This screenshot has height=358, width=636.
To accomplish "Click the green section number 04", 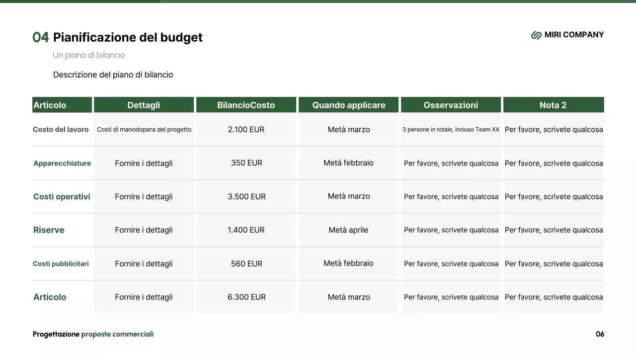I will click(x=41, y=37).
